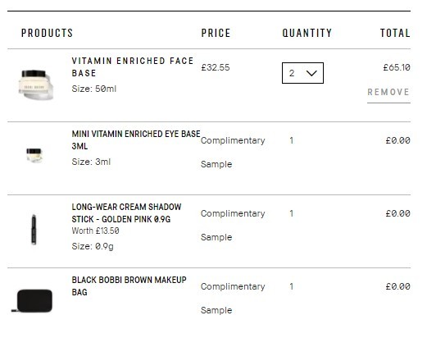This screenshot has height=338, width=427.
Task: Click the chevron arrow in quantity selector
Action: [311, 73]
